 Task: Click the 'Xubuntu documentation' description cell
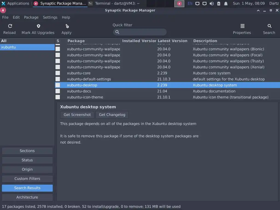point(214,91)
